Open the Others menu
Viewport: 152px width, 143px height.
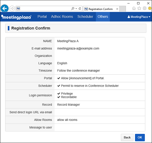coord(103,17)
